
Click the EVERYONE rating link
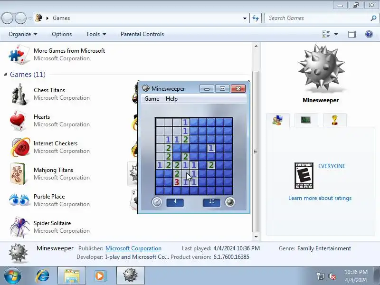coord(332,166)
